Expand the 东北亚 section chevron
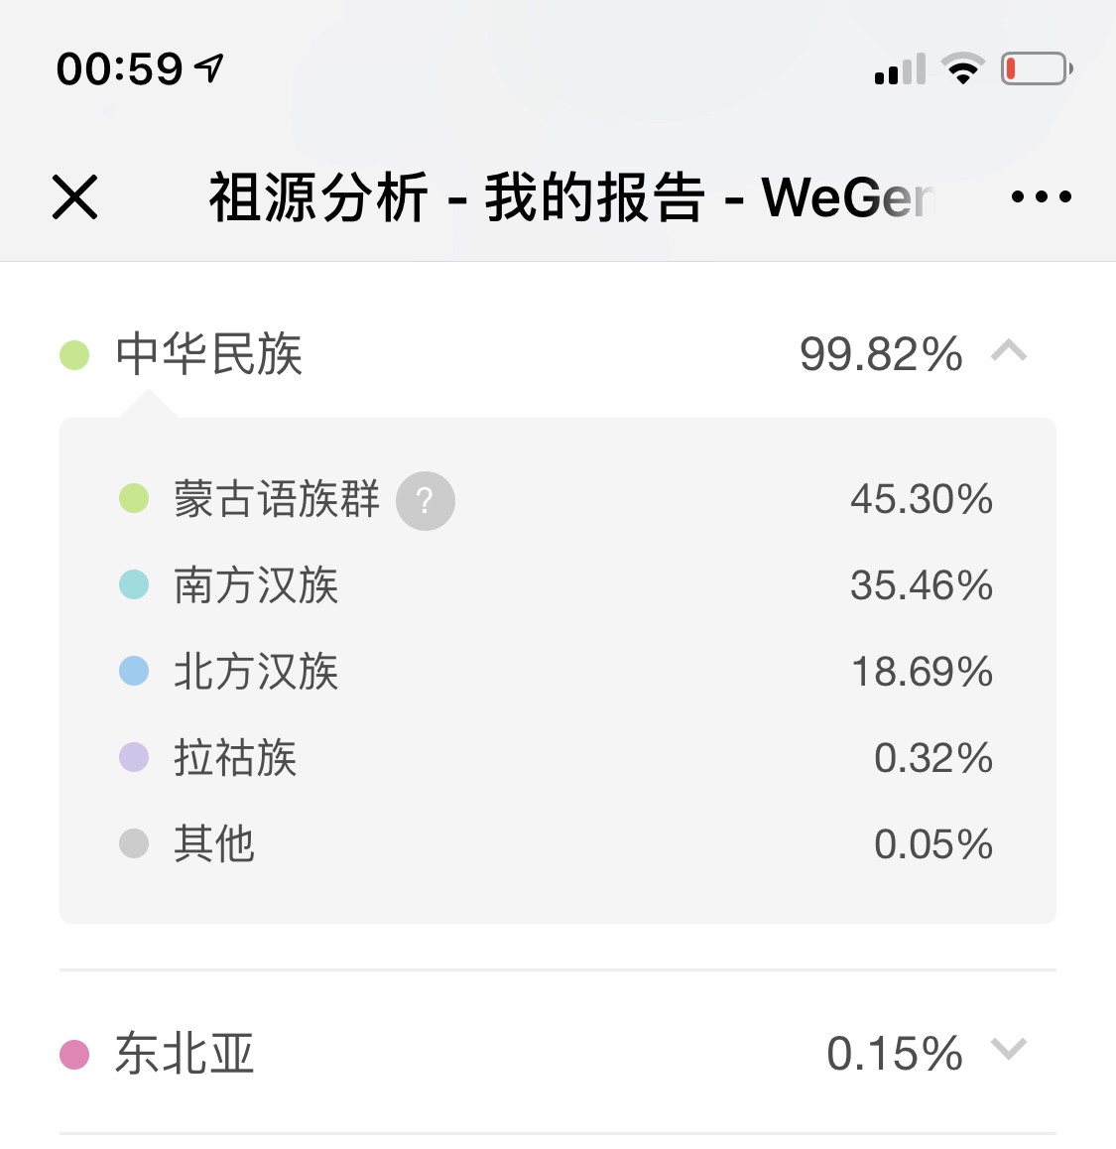The width and height of the screenshot is (1116, 1149). pyautogui.click(x=1009, y=1049)
